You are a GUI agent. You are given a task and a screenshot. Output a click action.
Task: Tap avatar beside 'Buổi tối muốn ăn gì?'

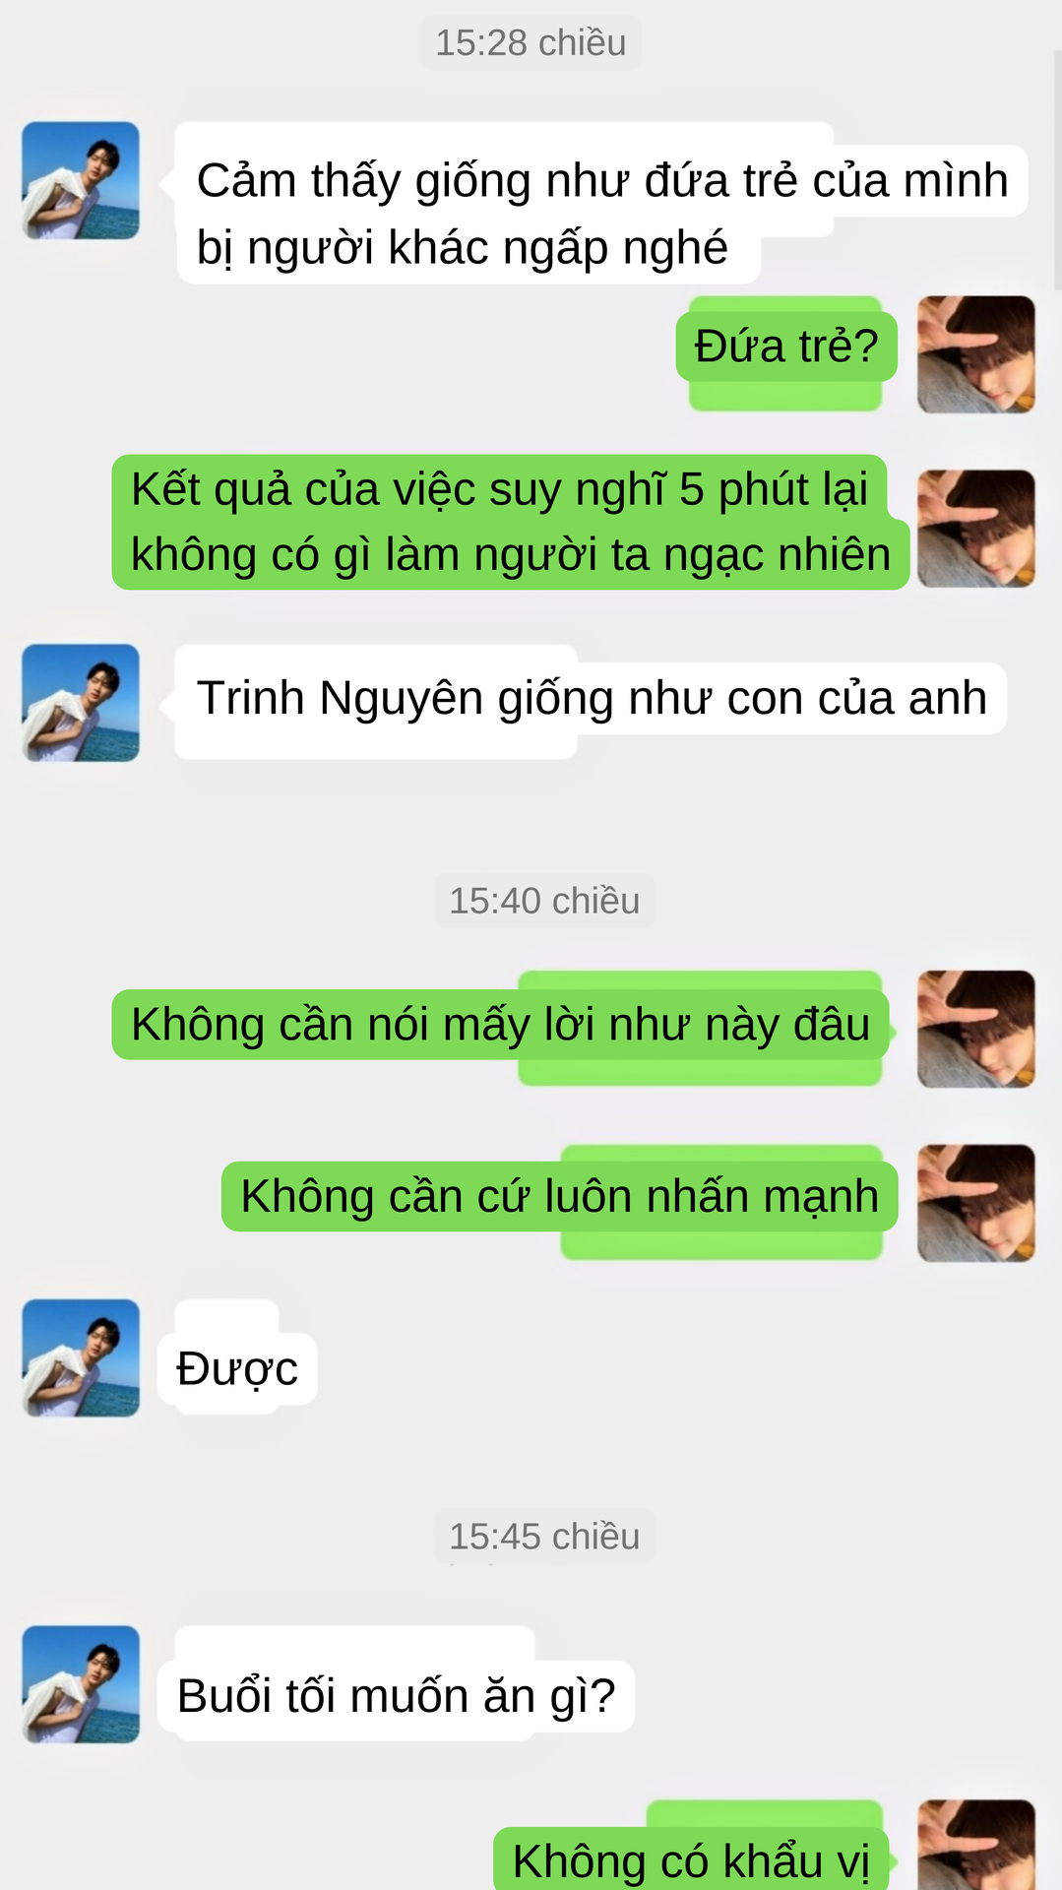(81, 1684)
